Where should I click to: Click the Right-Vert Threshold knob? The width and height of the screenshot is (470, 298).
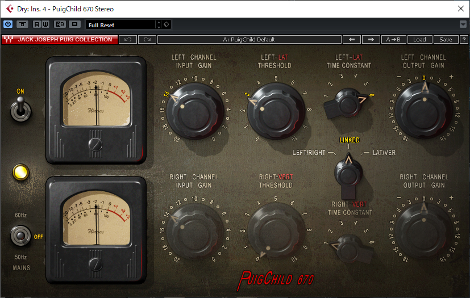coord(276,231)
